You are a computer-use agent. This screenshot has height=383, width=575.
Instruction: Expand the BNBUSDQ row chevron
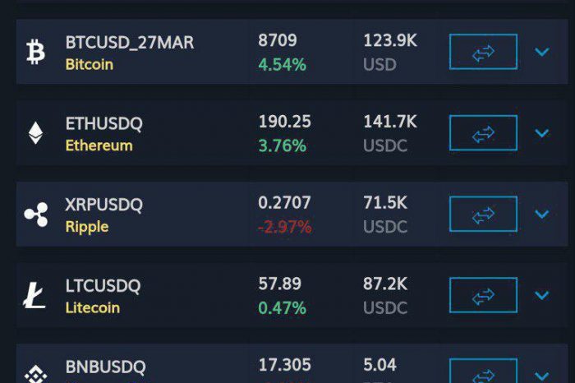(x=542, y=376)
